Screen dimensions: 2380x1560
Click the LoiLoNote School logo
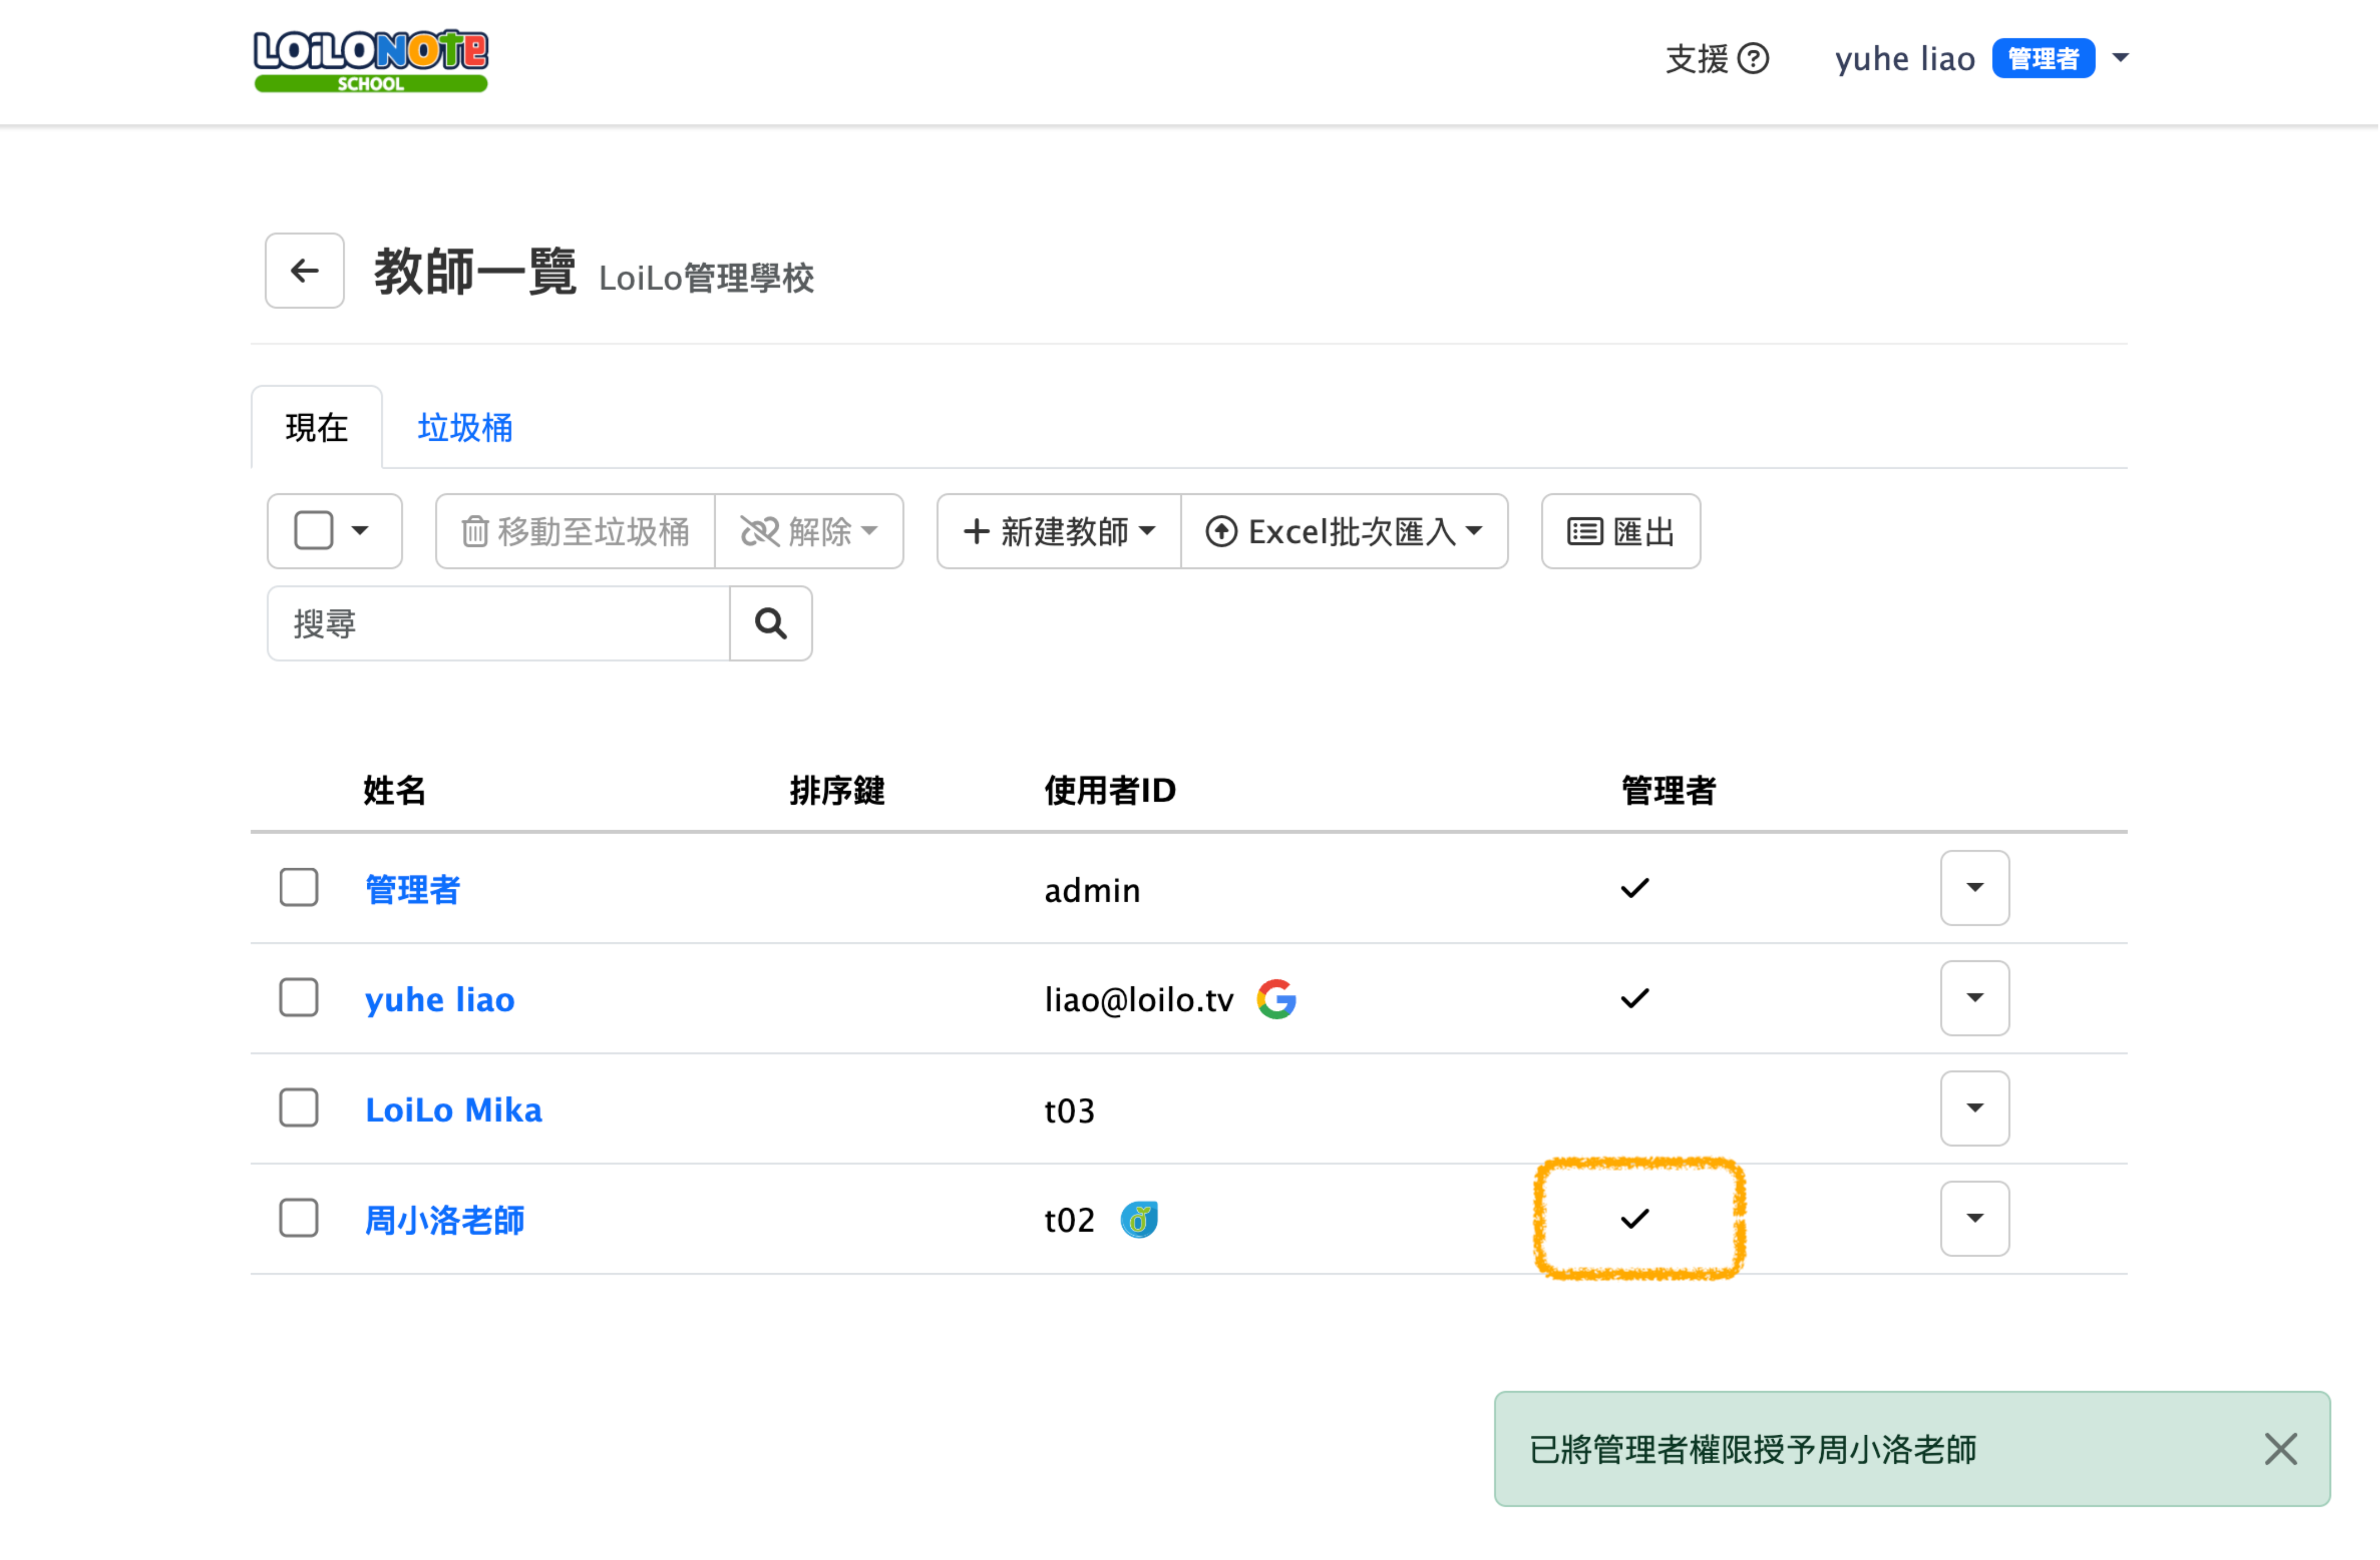point(370,60)
